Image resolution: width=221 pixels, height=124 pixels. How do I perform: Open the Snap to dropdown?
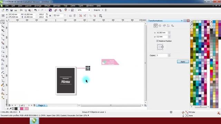point(103,10)
